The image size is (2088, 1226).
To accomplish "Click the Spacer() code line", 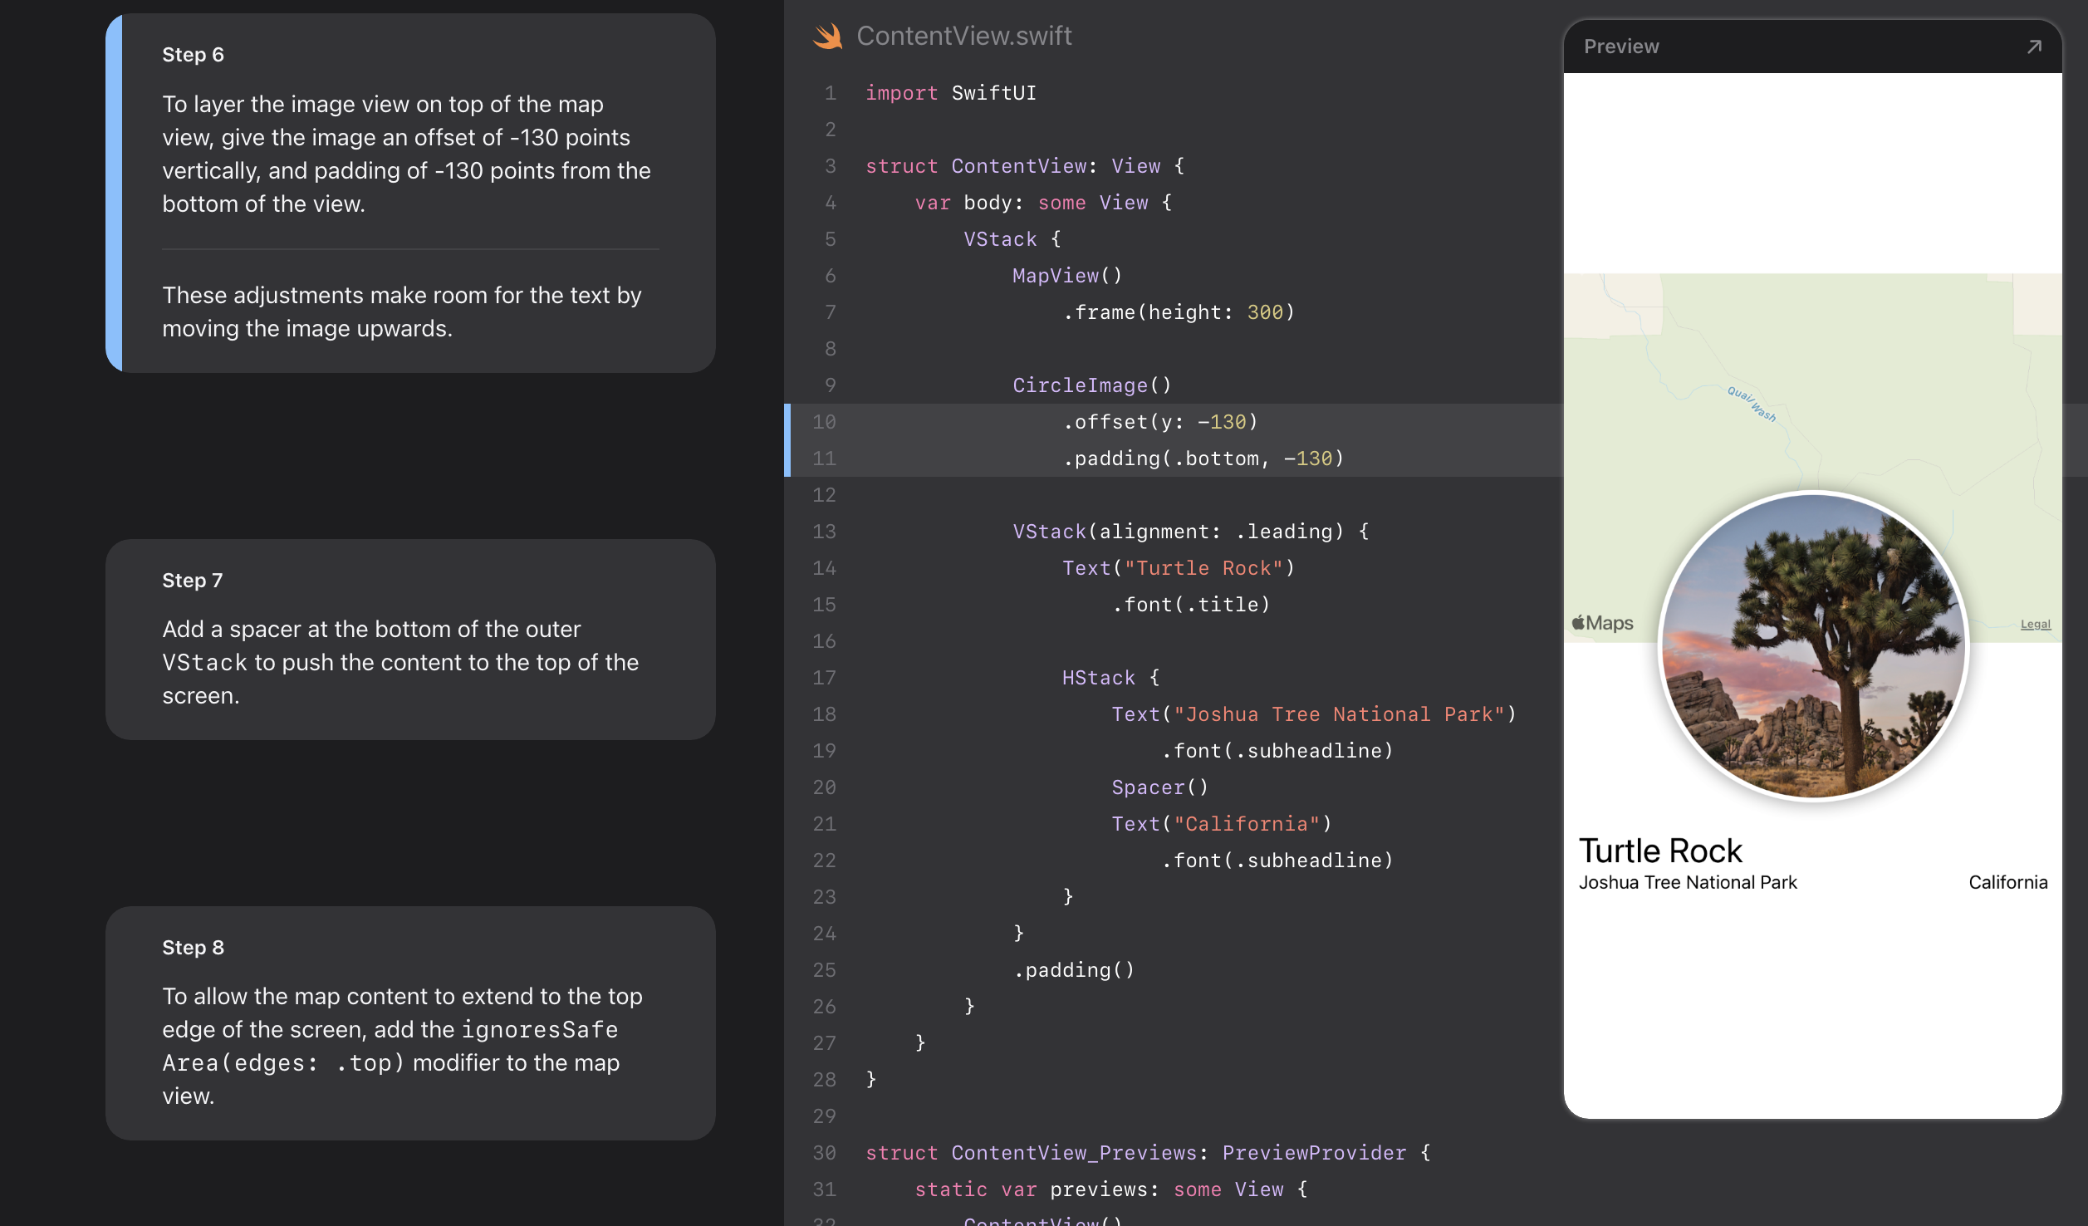I will click(x=1159, y=787).
